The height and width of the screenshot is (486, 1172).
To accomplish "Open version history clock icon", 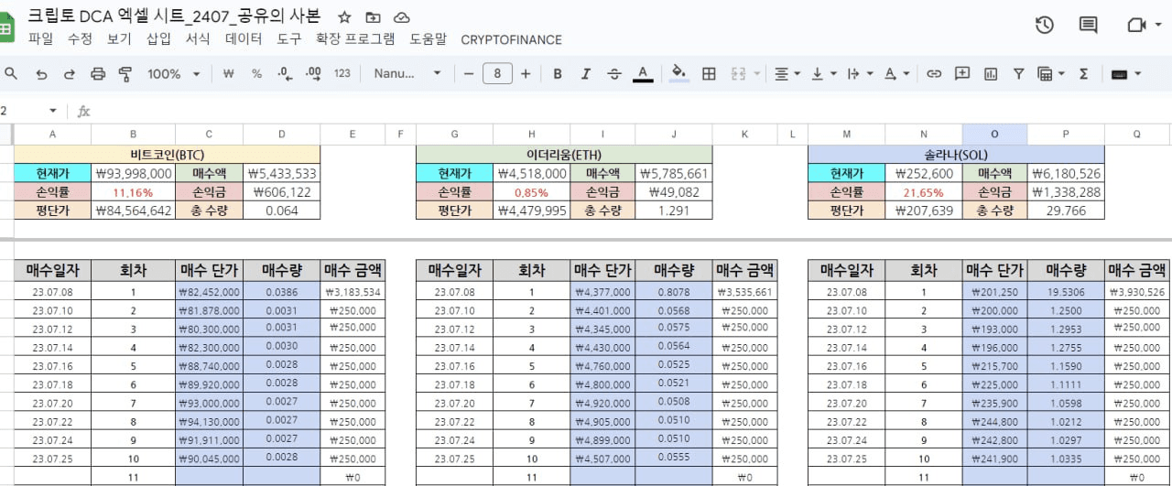I will click(x=1044, y=26).
